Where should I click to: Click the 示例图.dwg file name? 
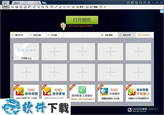[26, 58]
